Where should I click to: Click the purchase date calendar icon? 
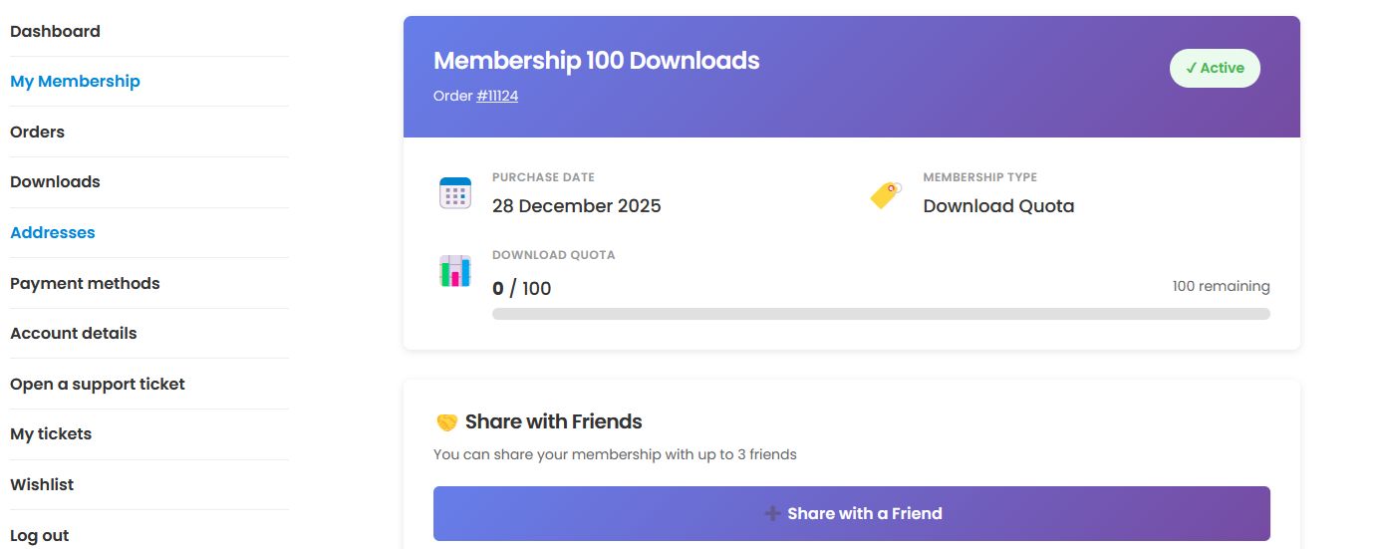pyautogui.click(x=455, y=192)
